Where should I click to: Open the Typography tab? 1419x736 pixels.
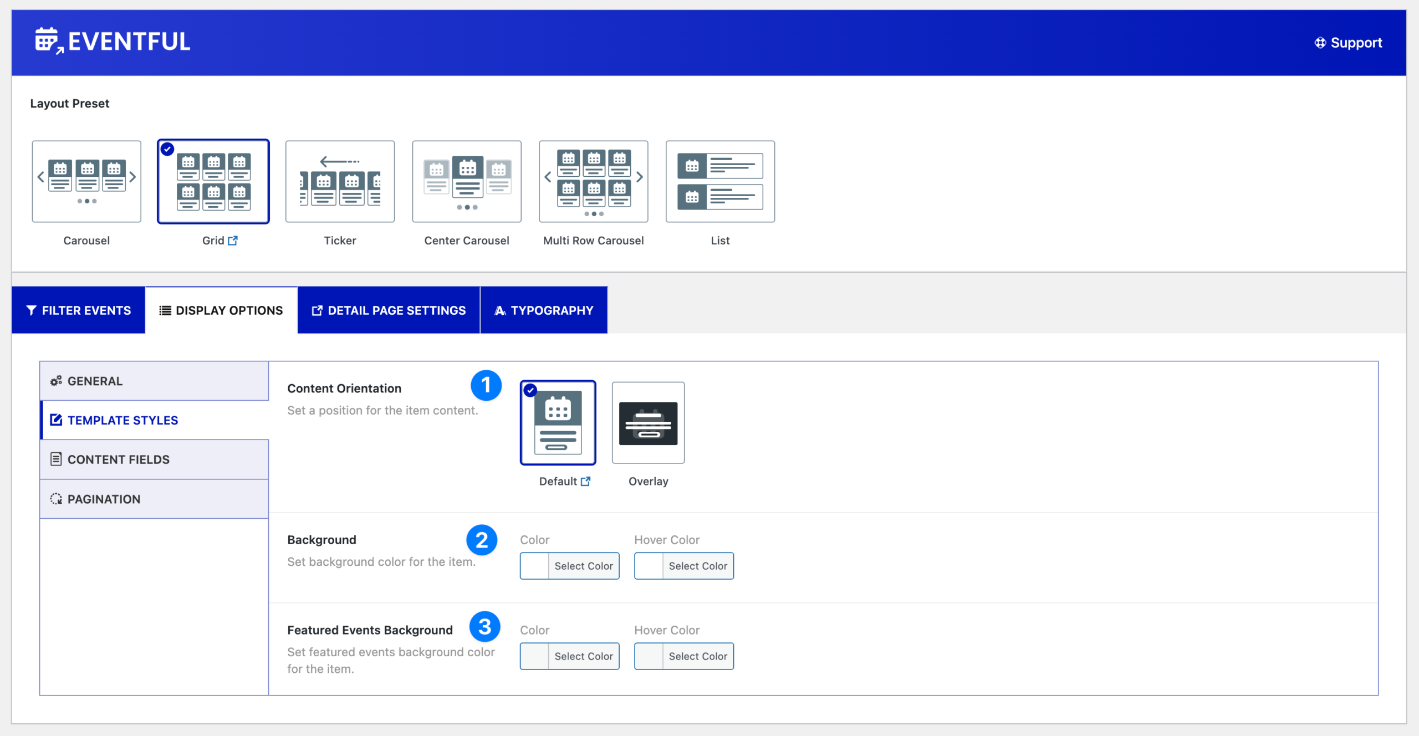(x=544, y=310)
